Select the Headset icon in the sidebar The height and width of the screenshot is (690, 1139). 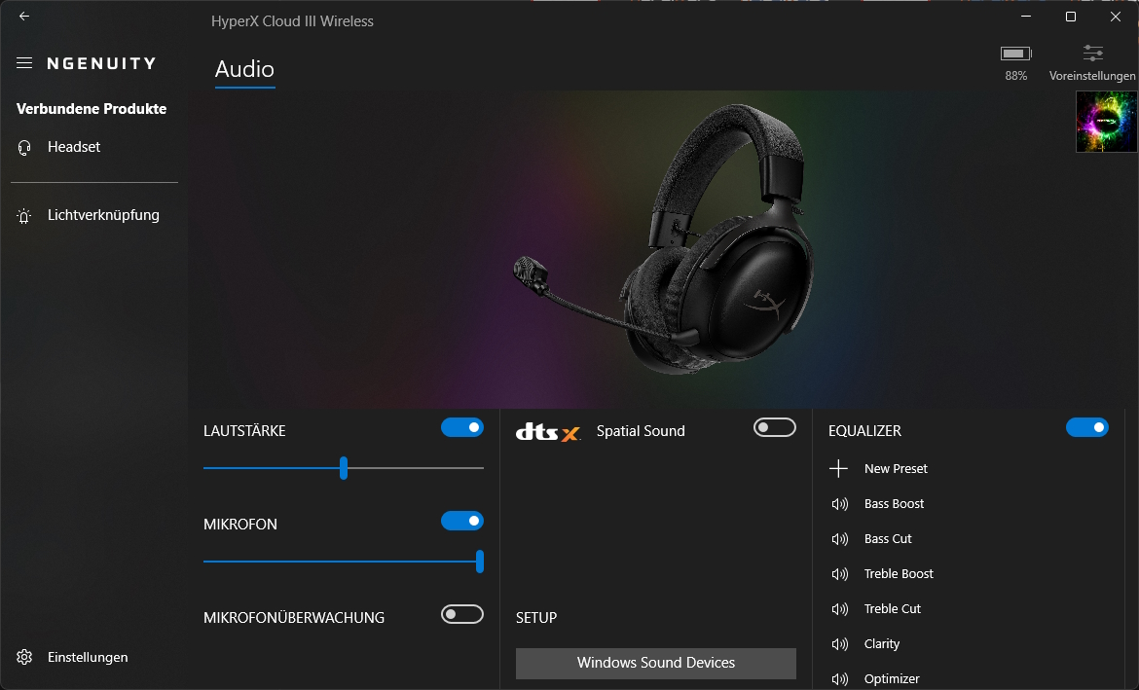(x=23, y=147)
